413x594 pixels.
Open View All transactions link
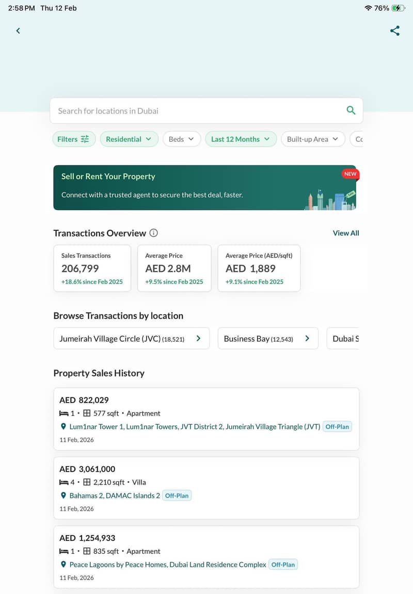346,233
